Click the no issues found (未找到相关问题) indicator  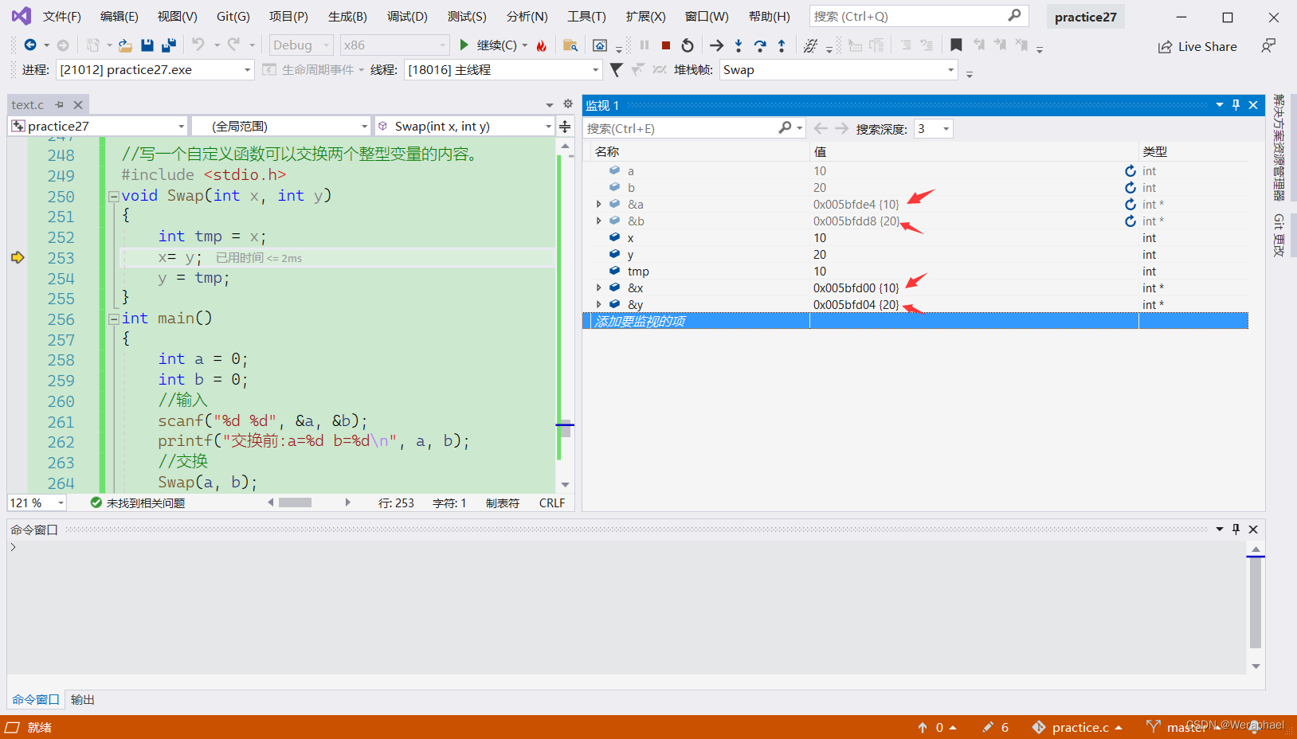pyautogui.click(x=138, y=503)
